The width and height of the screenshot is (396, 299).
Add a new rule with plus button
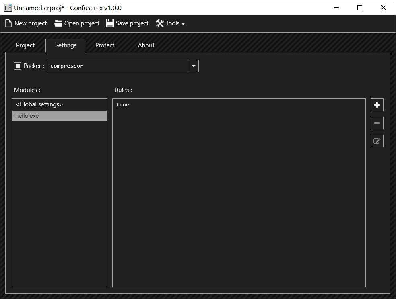pos(377,105)
